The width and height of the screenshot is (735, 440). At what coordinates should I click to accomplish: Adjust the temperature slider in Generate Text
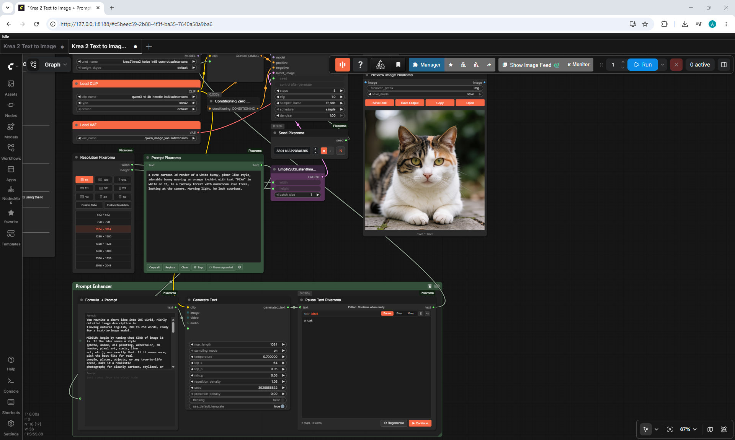coord(238,357)
